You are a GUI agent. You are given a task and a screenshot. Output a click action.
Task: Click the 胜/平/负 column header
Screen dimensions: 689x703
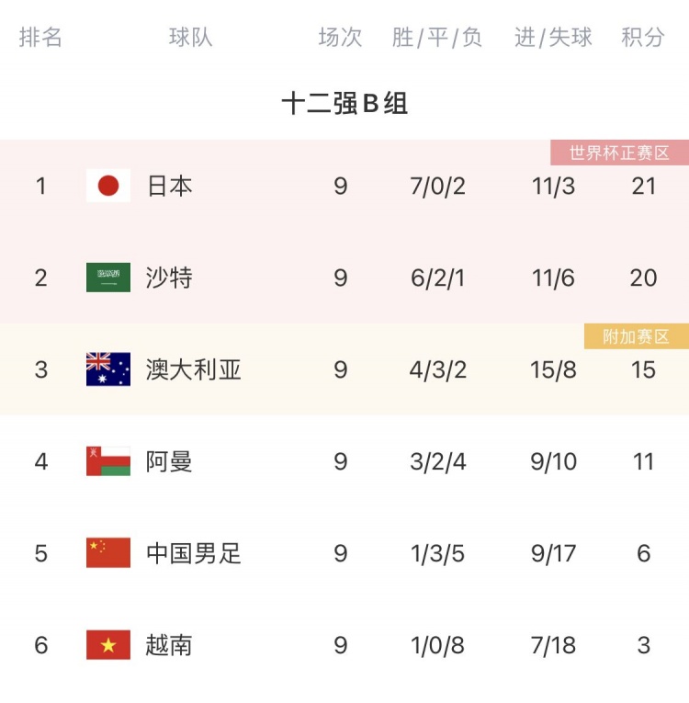tap(437, 37)
